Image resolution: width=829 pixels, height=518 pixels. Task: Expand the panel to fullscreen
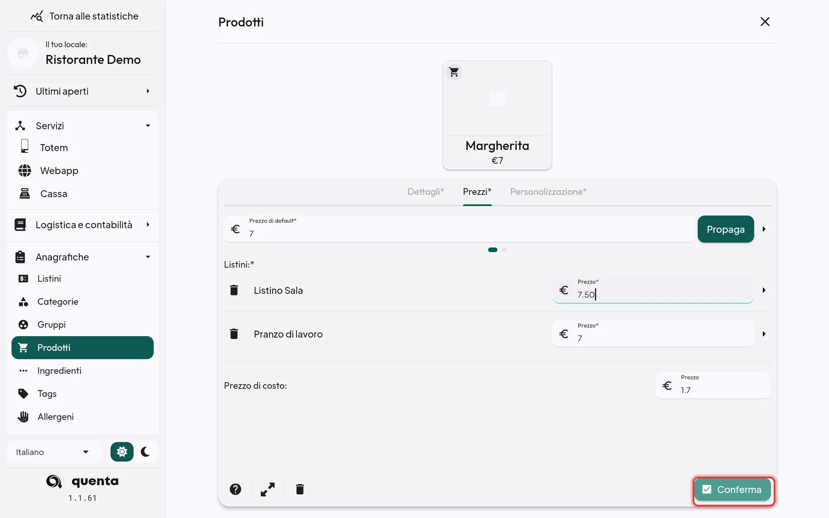[x=267, y=489]
